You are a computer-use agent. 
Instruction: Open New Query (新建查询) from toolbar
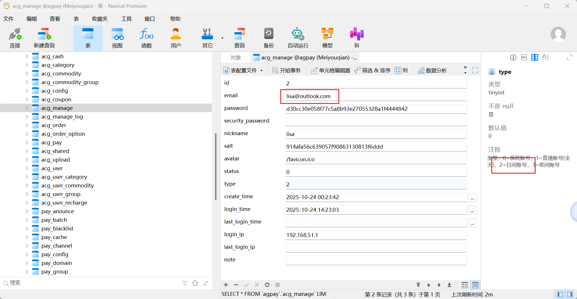(44, 38)
